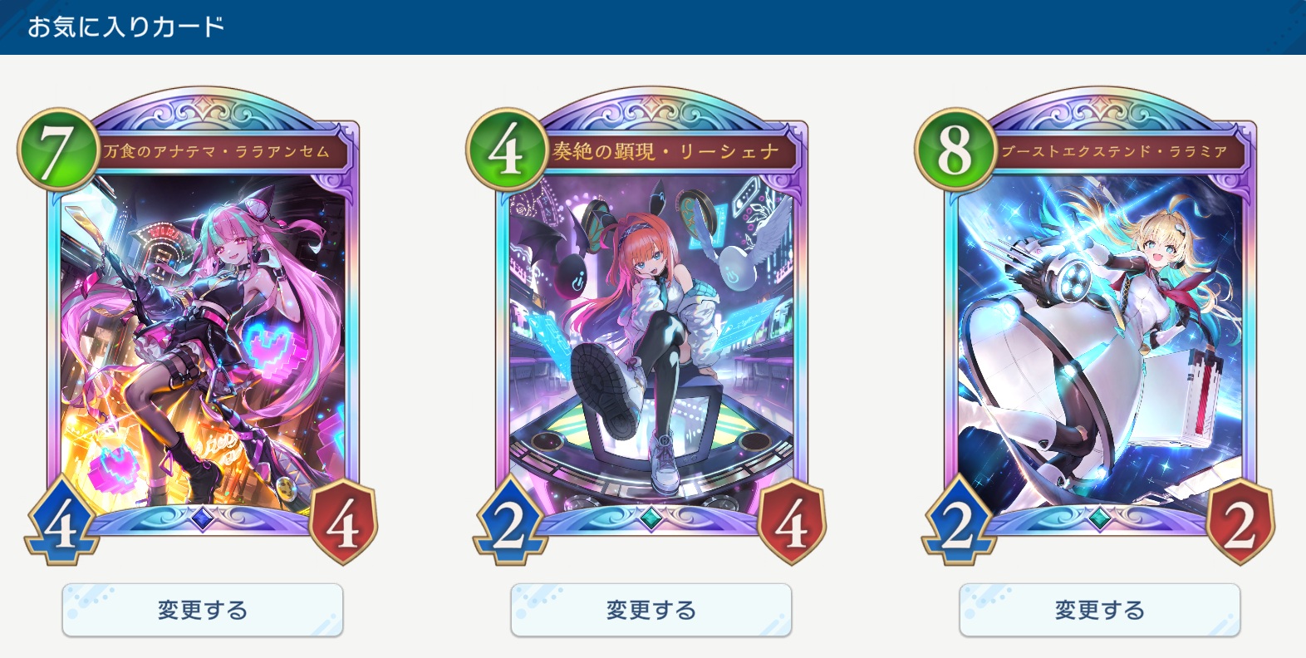Click red defense 4 shield on first card
The height and width of the screenshot is (658, 1306).
click(x=342, y=522)
